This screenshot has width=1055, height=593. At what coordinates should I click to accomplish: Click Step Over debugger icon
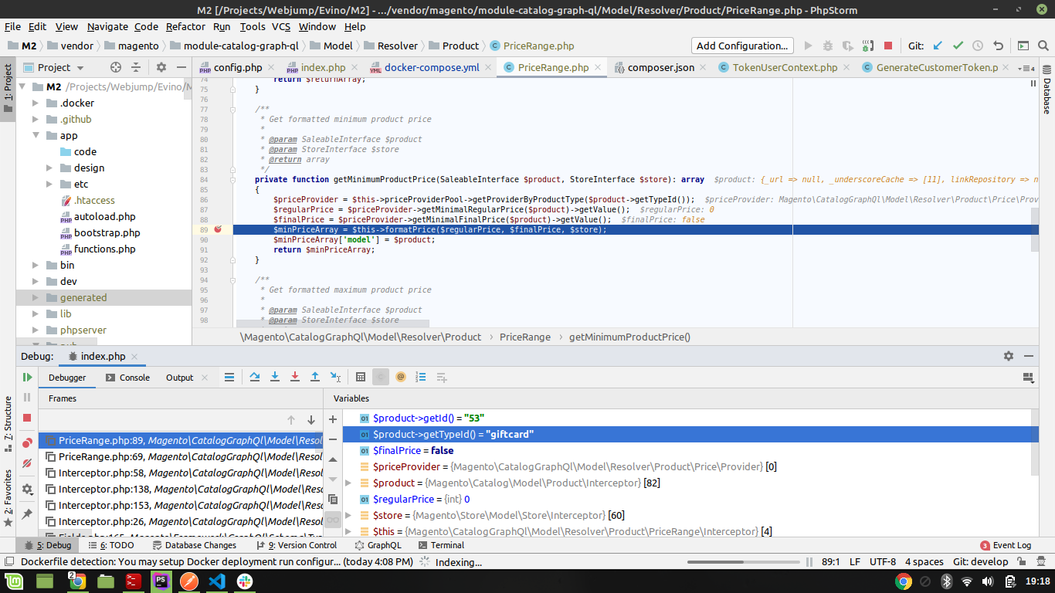pyautogui.click(x=255, y=378)
